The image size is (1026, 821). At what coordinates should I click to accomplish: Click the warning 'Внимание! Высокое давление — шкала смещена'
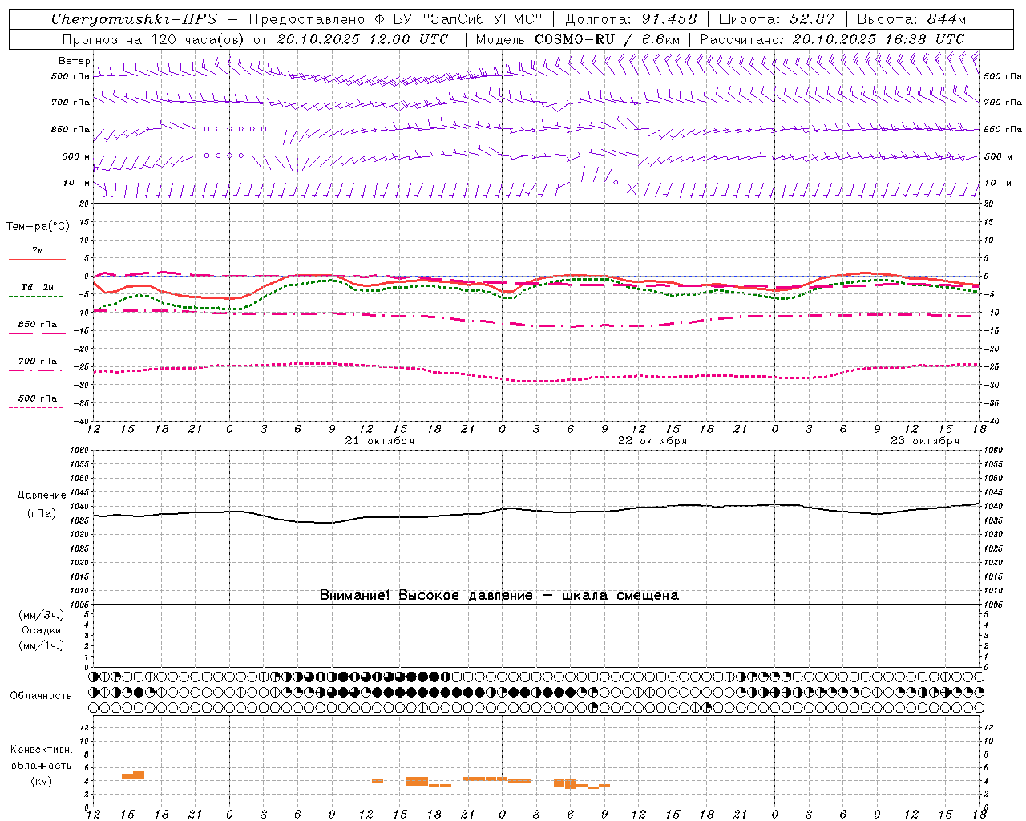499,596
